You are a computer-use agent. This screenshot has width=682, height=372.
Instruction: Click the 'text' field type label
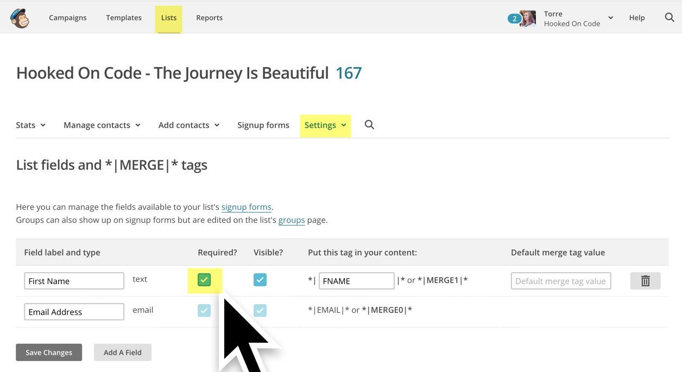[140, 279]
